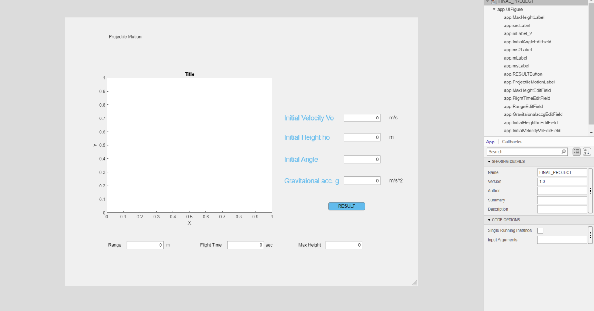This screenshot has width=594, height=311.
Task: Click the scroll-down arrow of component tree
Action: (591, 133)
